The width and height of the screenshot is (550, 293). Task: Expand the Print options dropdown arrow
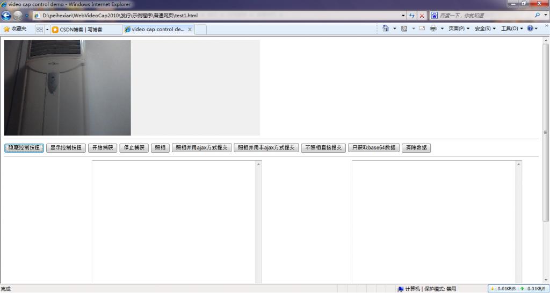pyautogui.click(x=442, y=28)
